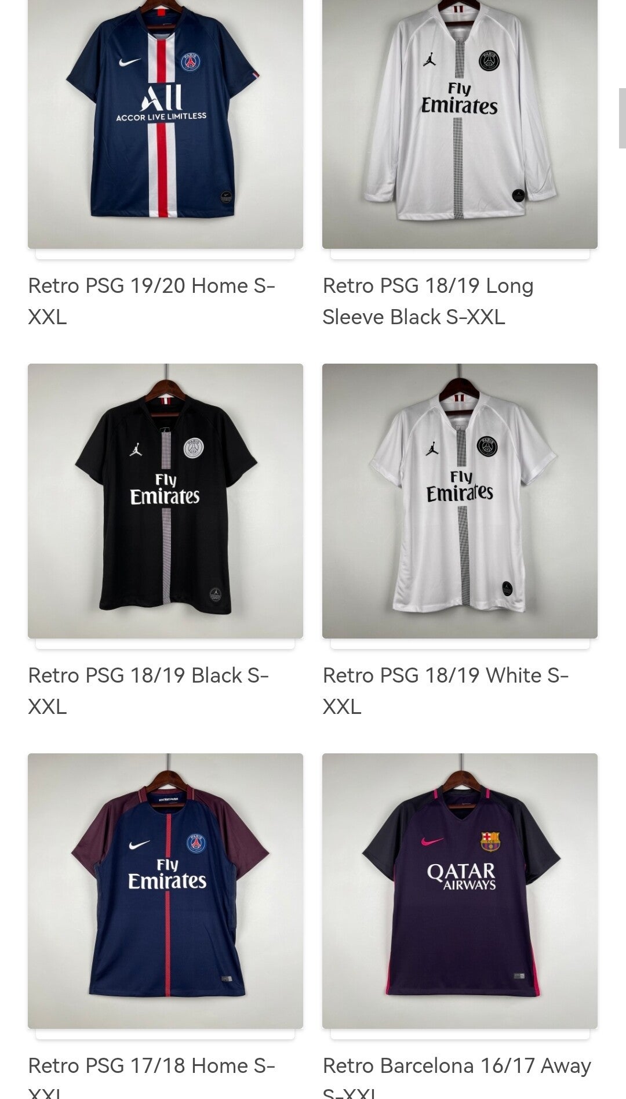Click the page scrollbar handle on the right
This screenshot has height=1099, width=626.
(622, 118)
